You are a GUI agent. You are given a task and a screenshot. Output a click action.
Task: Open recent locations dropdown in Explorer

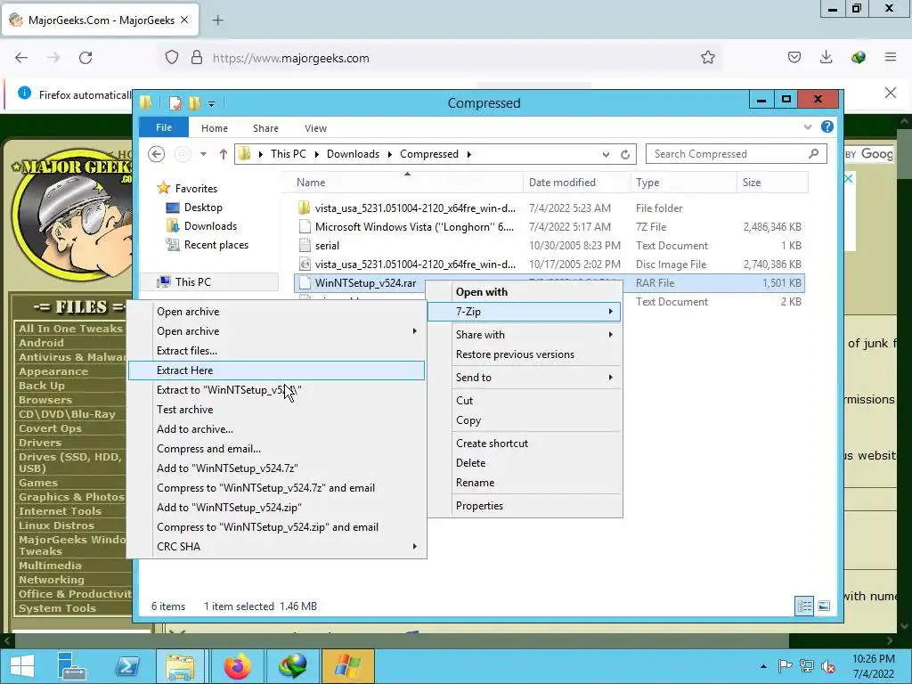click(203, 154)
